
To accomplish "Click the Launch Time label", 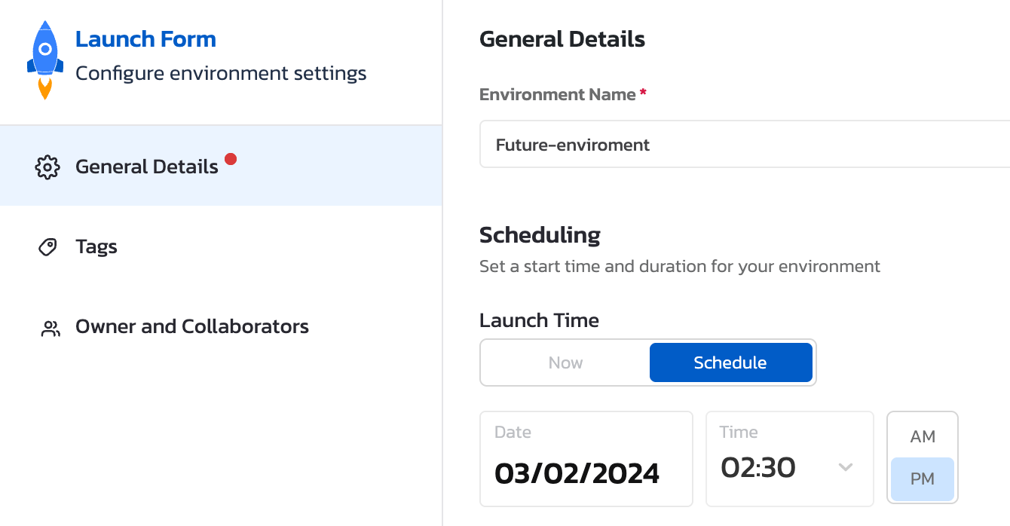I will [x=539, y=320].
